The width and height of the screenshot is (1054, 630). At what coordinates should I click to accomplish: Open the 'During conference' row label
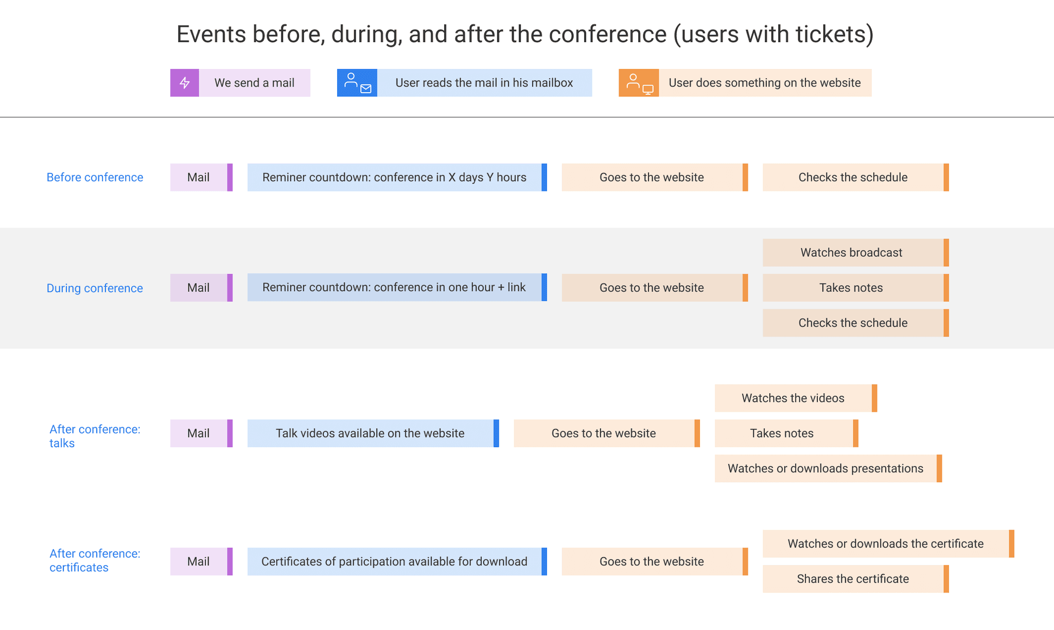tap(95, 288)
